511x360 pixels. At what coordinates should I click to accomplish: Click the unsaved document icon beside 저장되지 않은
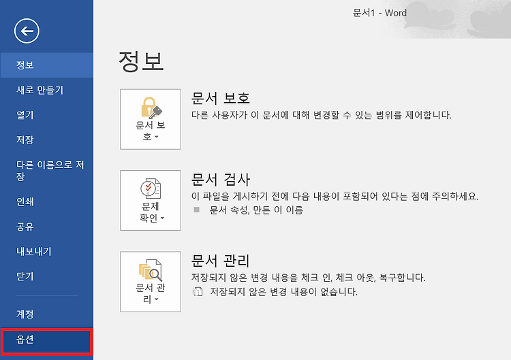click(x=198, y=292)
